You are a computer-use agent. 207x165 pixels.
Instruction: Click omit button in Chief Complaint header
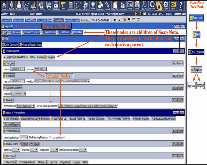click(182, 51)
